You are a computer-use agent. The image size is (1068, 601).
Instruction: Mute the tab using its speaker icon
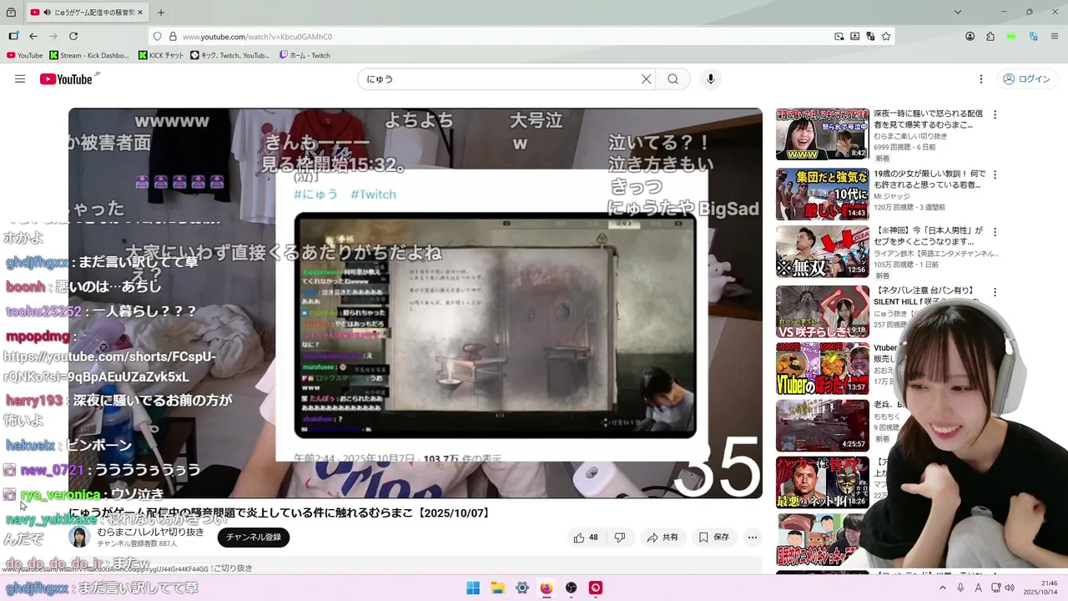[x=47, y=13]
